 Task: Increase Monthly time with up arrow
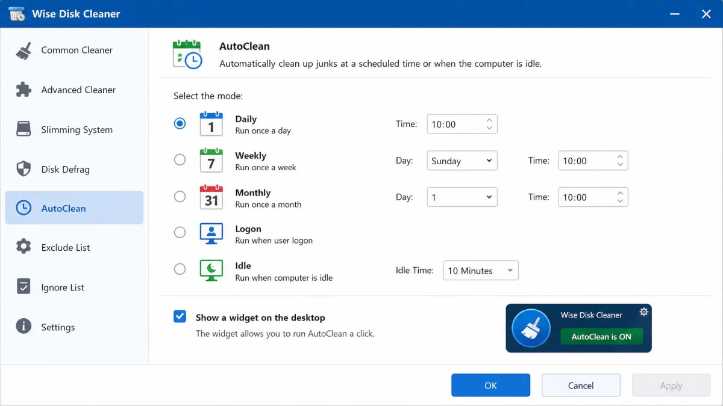(620, 192)
